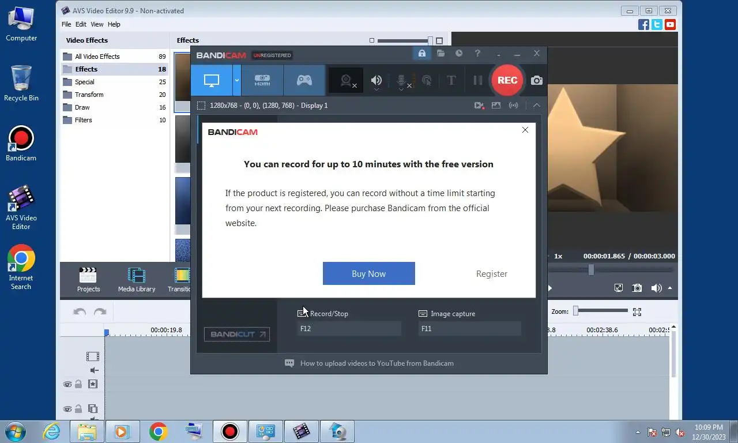Toggle lock on video effects track
Viewport: 738px width, 443px height.
pyautogui.click(x=78, y=384)
